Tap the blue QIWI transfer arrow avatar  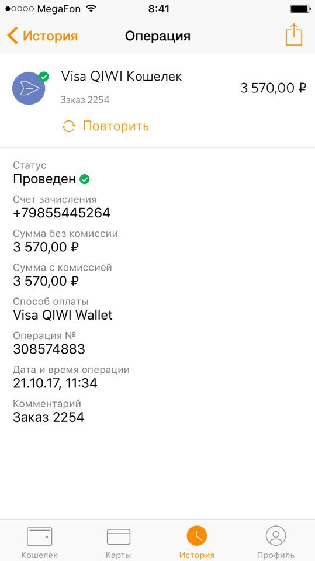(29, 88)
